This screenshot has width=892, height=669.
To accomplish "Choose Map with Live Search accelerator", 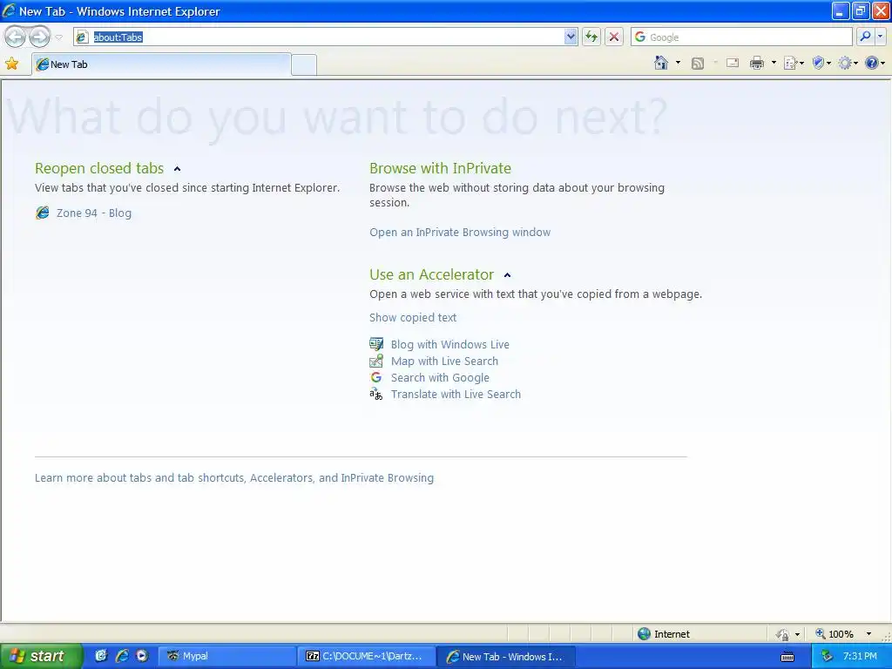I will (x=444, y=361).
